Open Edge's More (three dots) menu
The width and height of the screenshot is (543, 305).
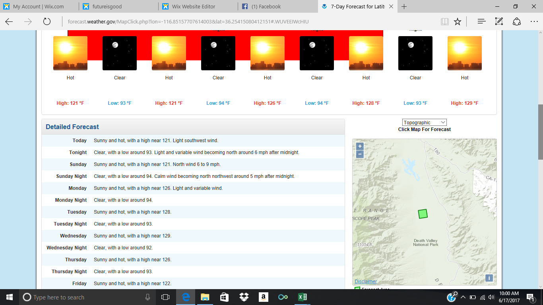click(534, 21)
